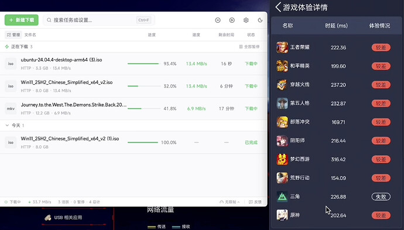Click the 第五人格 game icon
Screen dimensions: 404x230
(x=282, y=103)
